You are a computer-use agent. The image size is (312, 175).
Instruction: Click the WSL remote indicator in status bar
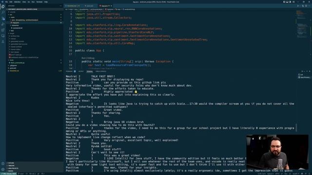coord(9,174)
